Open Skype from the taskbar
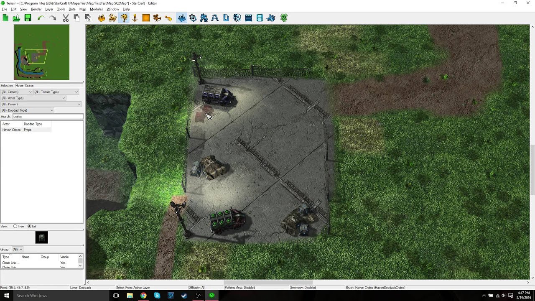 click(x=157, y=296)
